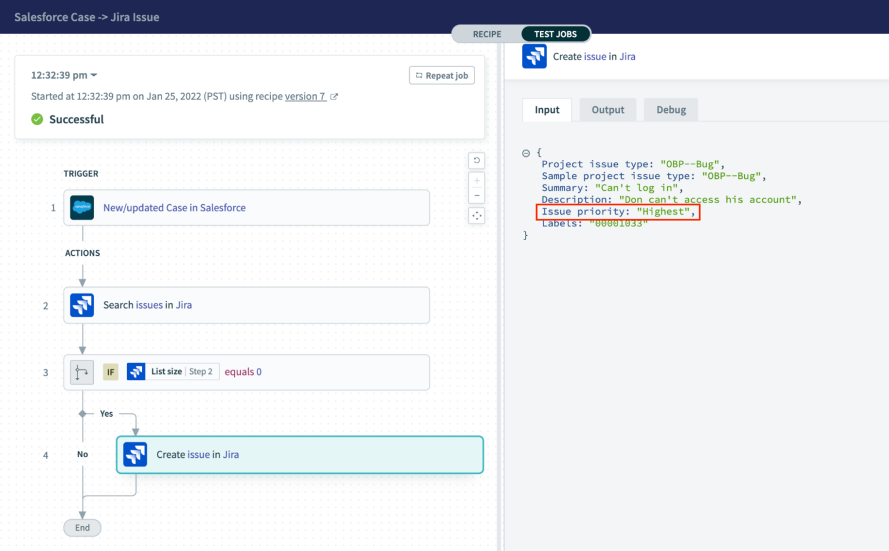Switch to the Output tab
Image resolution: width=889 pixels, height=551 pixels.
tap(607, 109)
